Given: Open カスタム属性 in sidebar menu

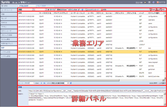Looking at the screenshot, I should pyautogui.click(x=9, y=39).
